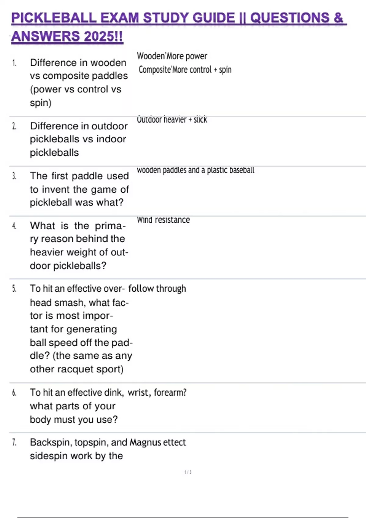Screen dimensions: 366x518
Task: Click the 'Magnus effect' answer
Action: pyautogui.click(x=157, y=442)
